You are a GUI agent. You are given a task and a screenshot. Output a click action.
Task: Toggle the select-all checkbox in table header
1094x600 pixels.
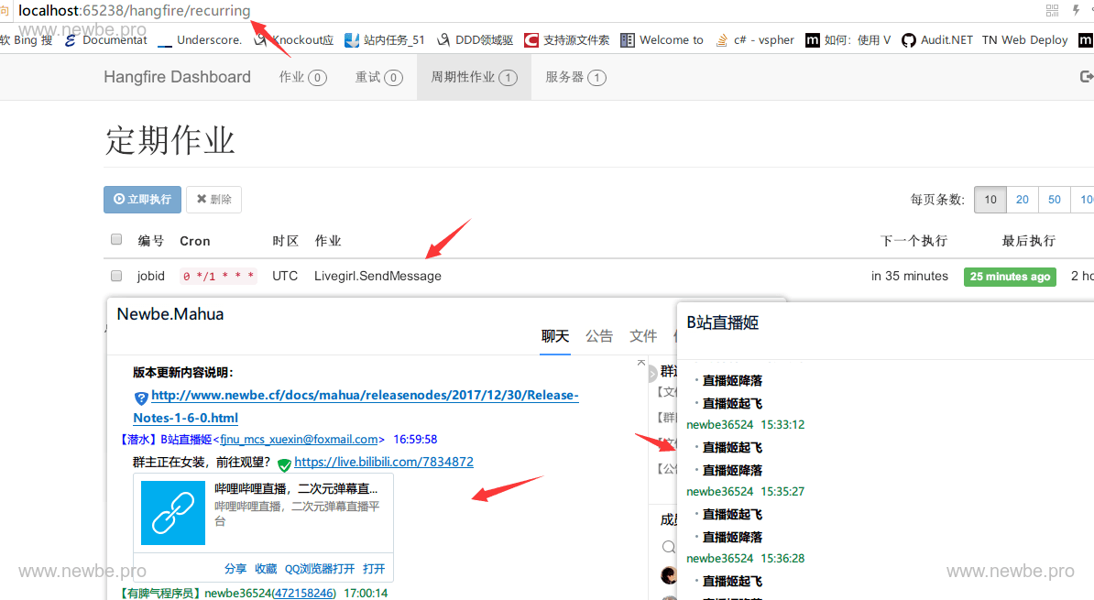pyautogui.click(x=116, y=240)
